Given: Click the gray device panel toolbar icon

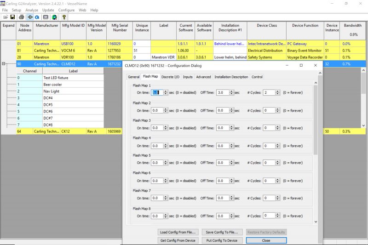Looking at the screenshot, I should click(x=46, y=17).
